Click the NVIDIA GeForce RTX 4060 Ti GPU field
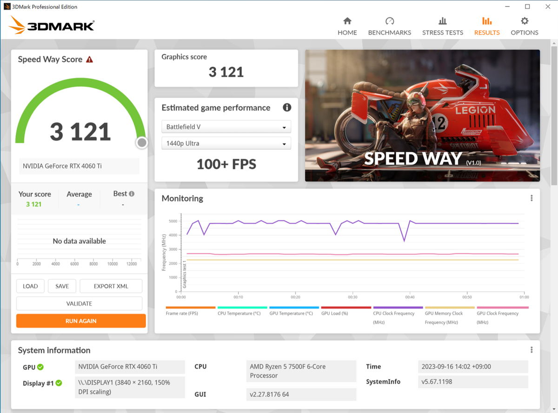 (x=130, y=367)
